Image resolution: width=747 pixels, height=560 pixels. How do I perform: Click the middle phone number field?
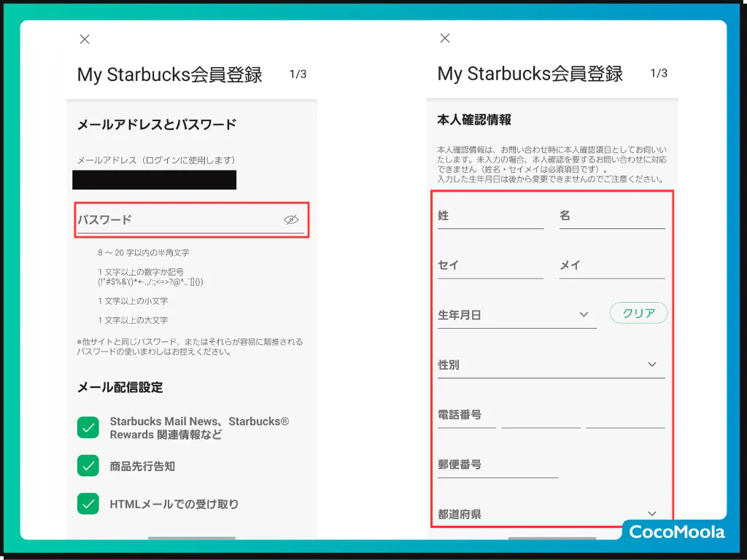tap(541, 415)
